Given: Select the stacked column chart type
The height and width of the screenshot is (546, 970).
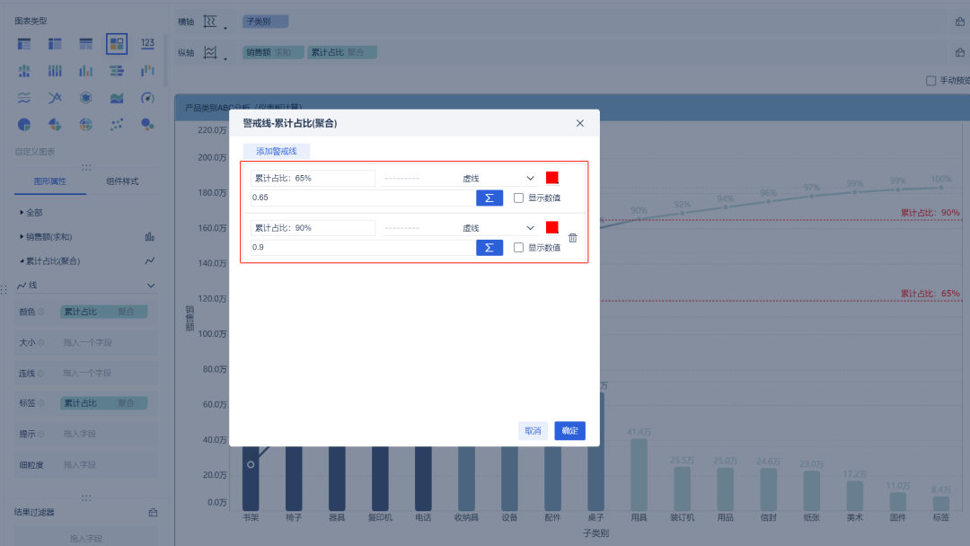Looking at the screenshot, I should pos(55,71).
